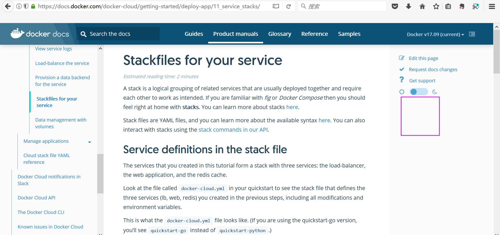The width and height of the screenshot is (500, 235).
Task: Click the Get support question mark icon
Action: [x=402, y=80]
